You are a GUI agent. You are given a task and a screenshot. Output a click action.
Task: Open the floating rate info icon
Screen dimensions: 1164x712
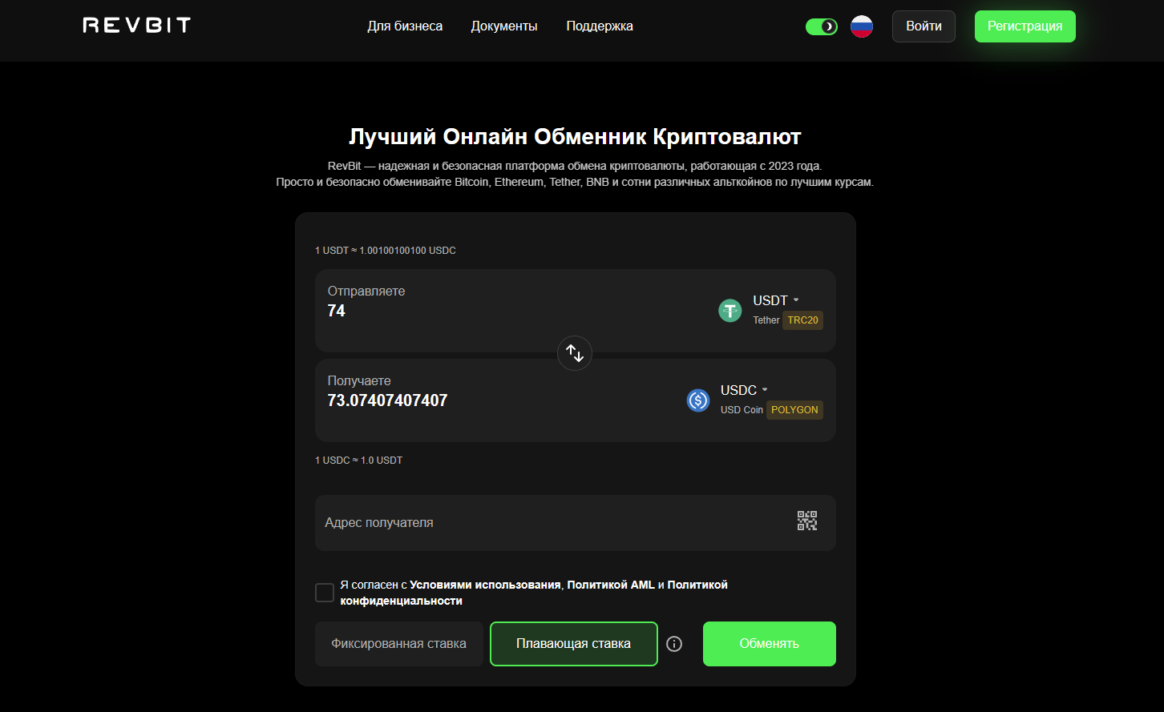tap(674, 644)
